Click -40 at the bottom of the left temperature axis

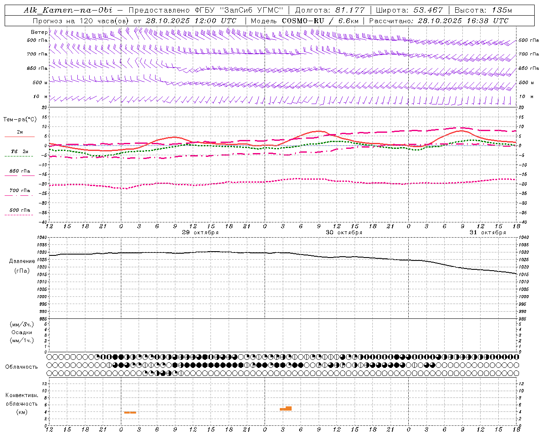[x=43, y=222]
